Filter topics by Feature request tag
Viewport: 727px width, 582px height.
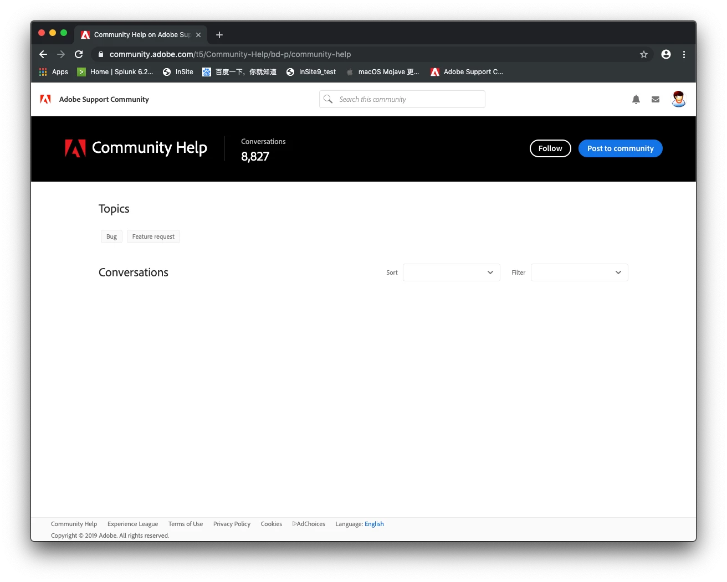tap(153, 236)
